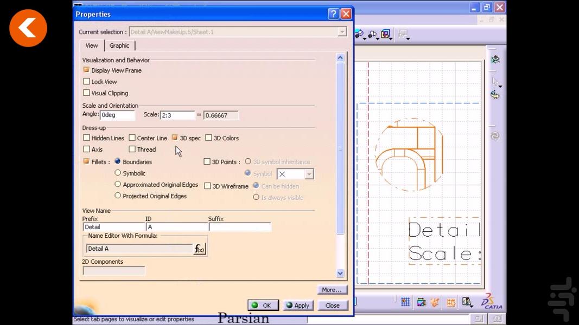Click the Apply button
The height and width of the screenshot is (325, 579).
click(x=297, y=305)
